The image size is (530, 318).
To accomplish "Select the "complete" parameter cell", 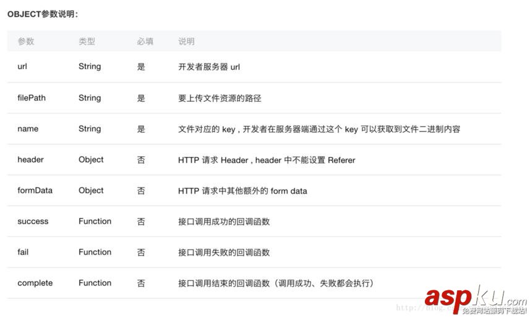I will pyautogui.click(x=35, y=283).
